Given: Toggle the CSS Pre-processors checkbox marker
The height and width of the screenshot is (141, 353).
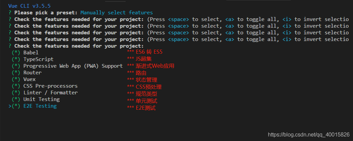Looking at the screenshot, I should coord(16,86).
